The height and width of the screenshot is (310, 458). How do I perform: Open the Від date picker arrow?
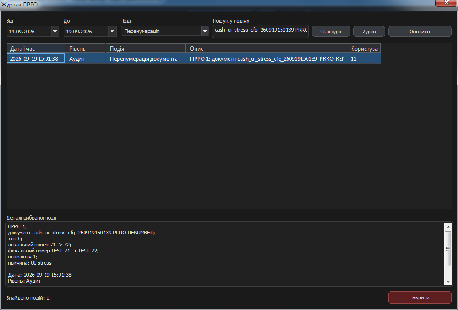55,31
